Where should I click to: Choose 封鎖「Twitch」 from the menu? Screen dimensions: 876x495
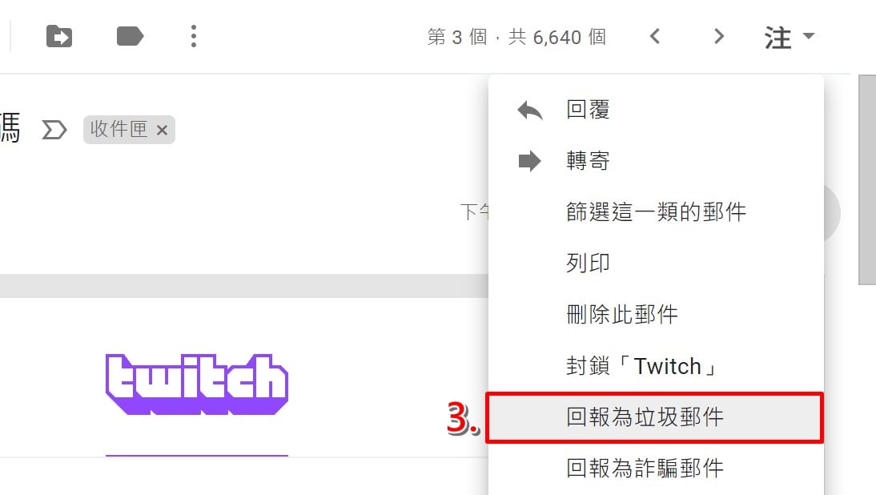pos(656,366)
